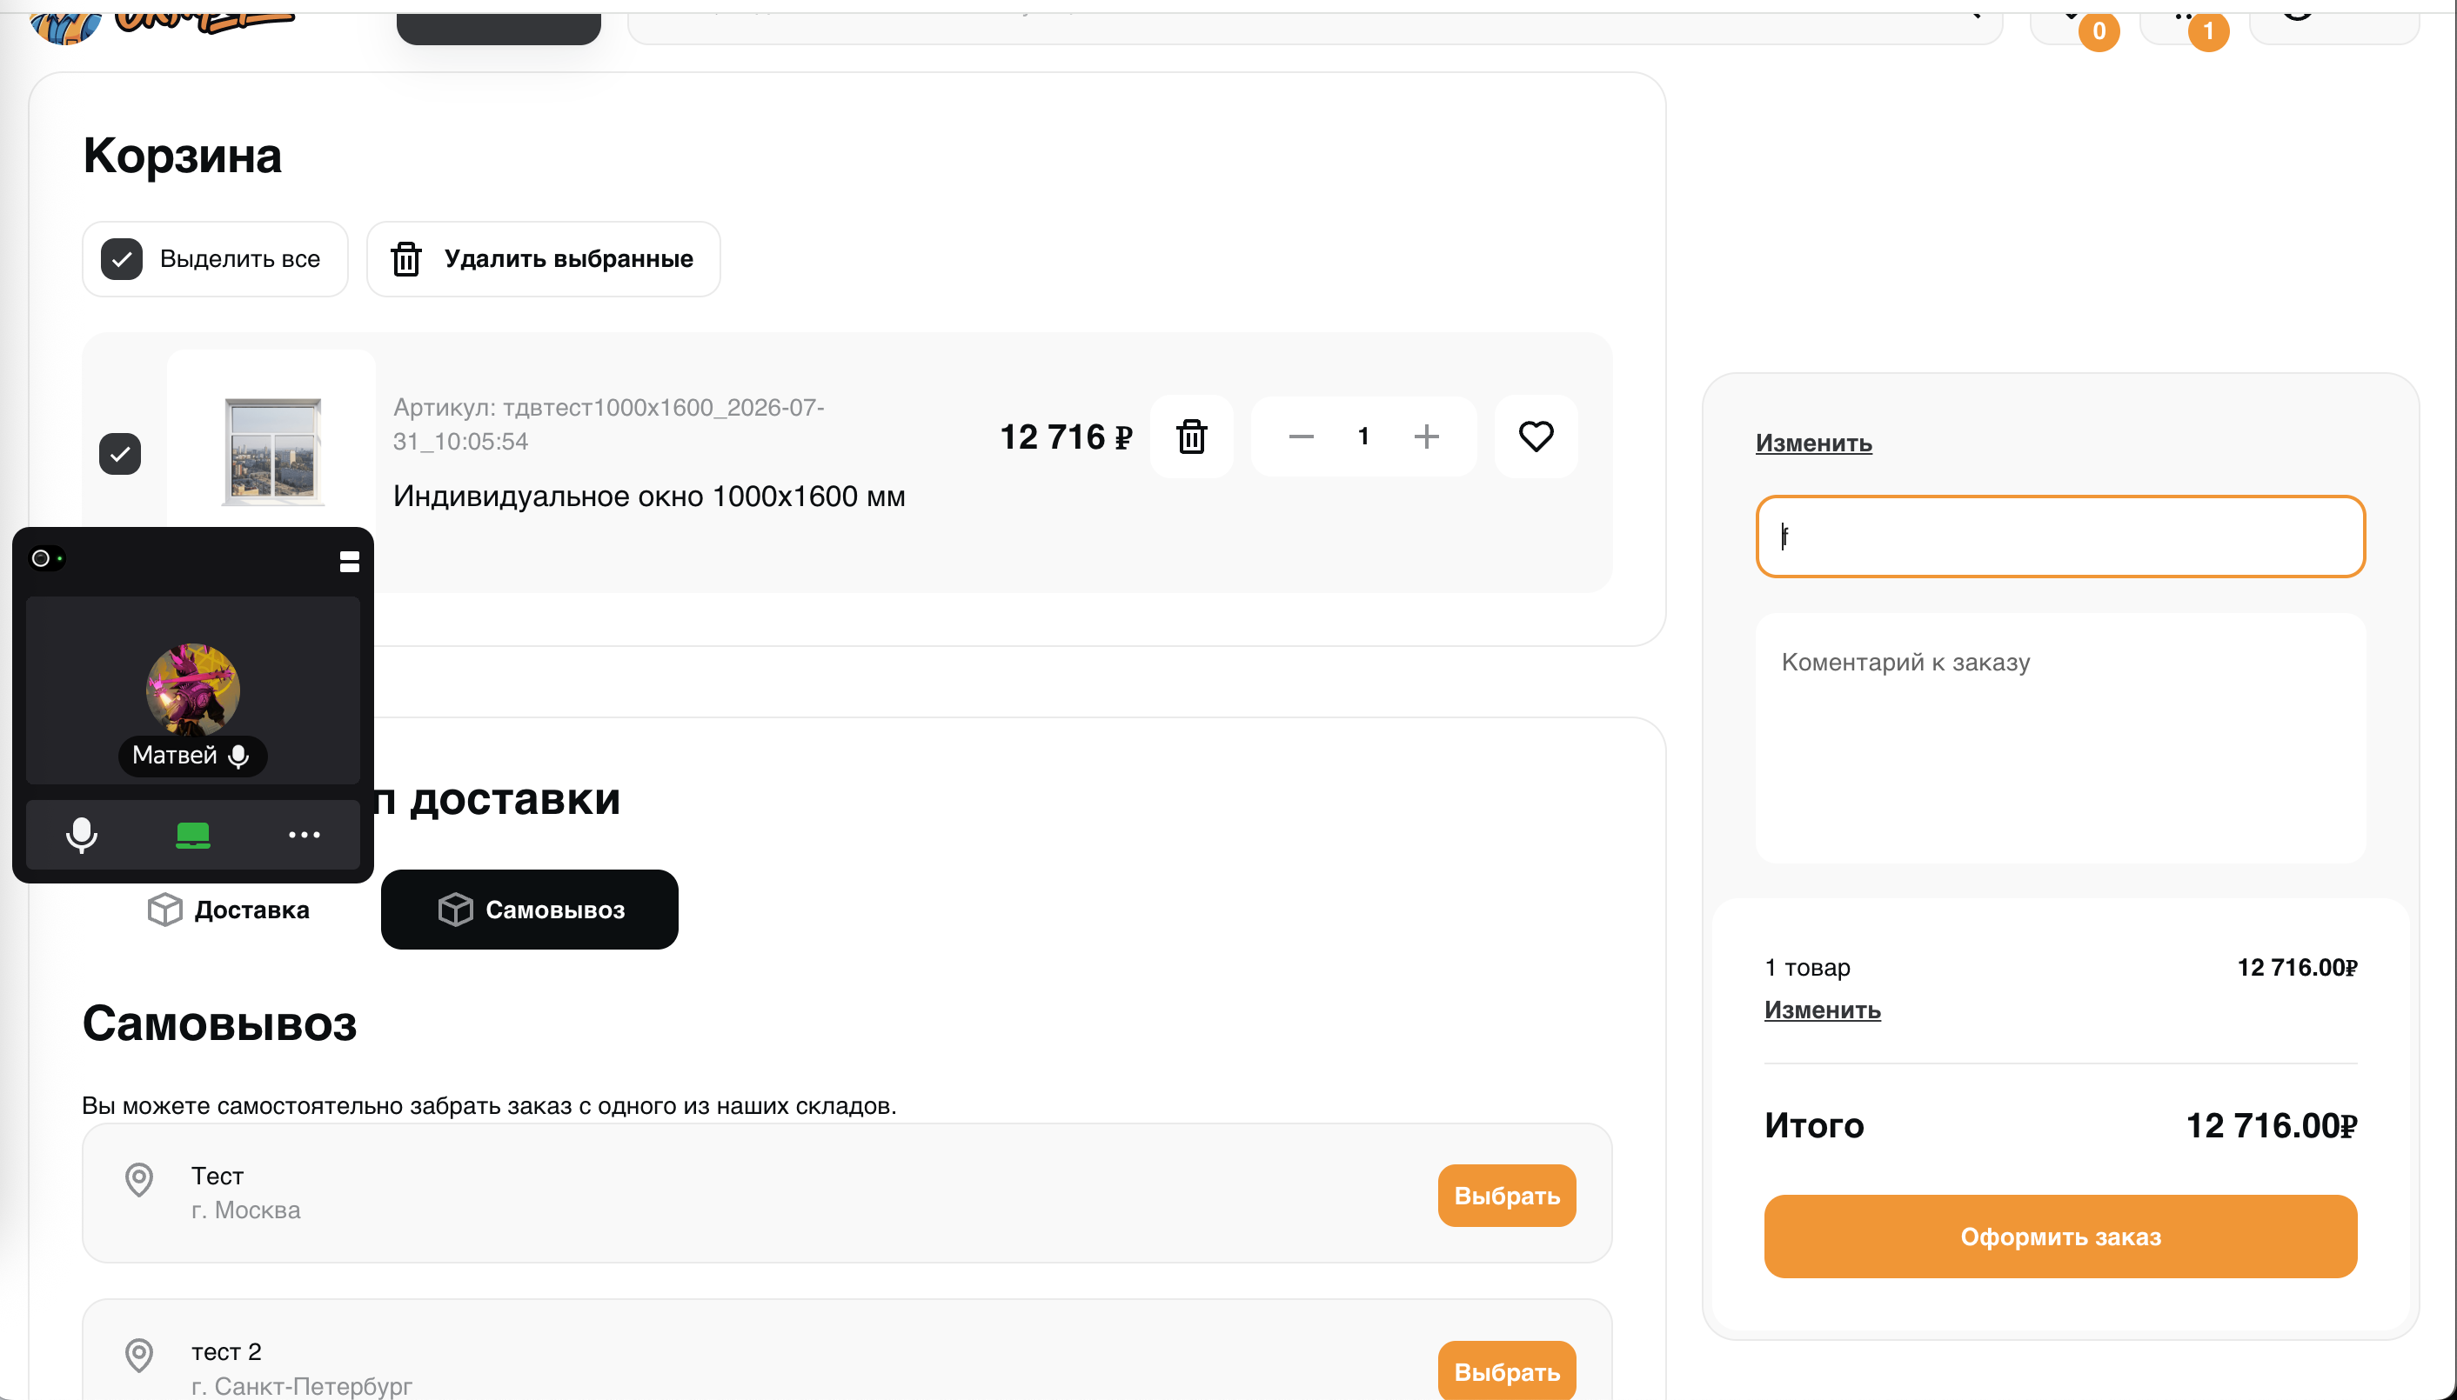2457x1400 pixels.
Task: Decrease item quantity with minus button
Action: 1301,437
